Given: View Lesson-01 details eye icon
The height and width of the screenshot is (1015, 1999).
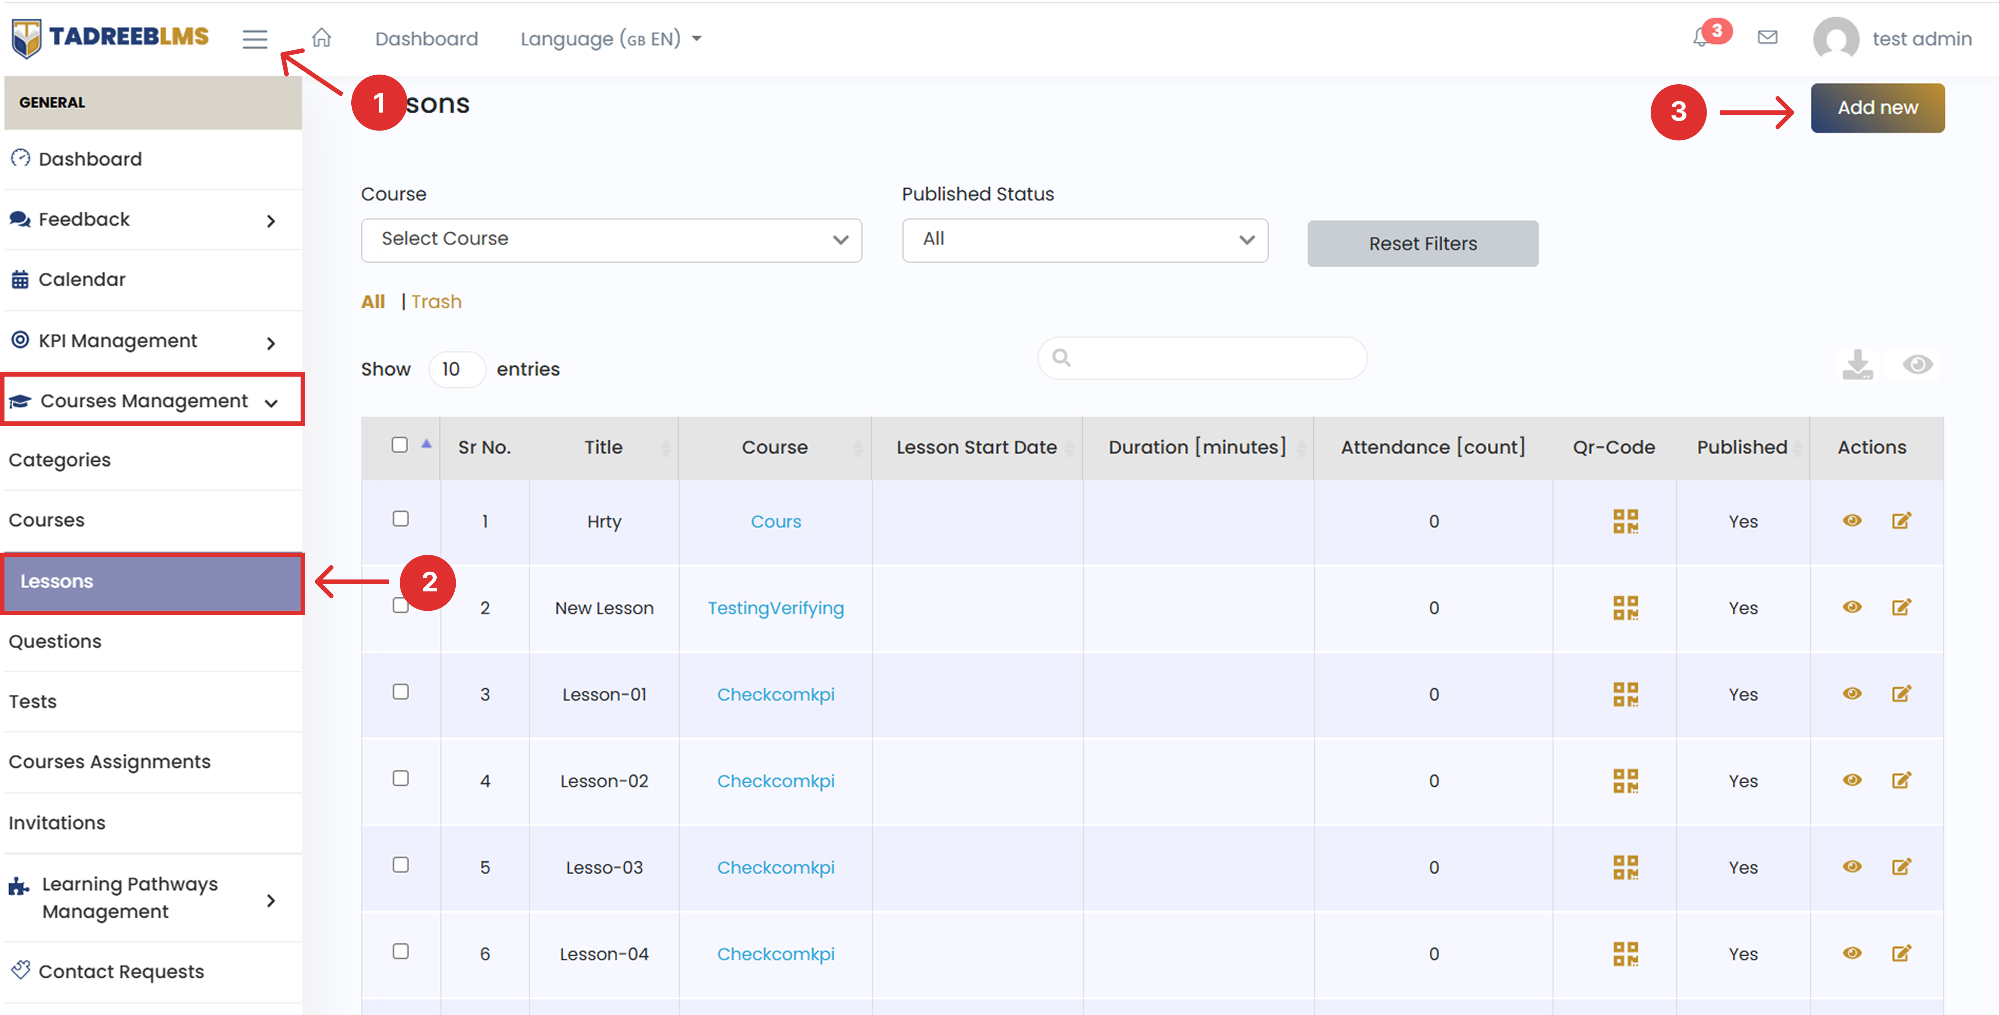Looking at the screenshot, I should [x=1852, y=694].
